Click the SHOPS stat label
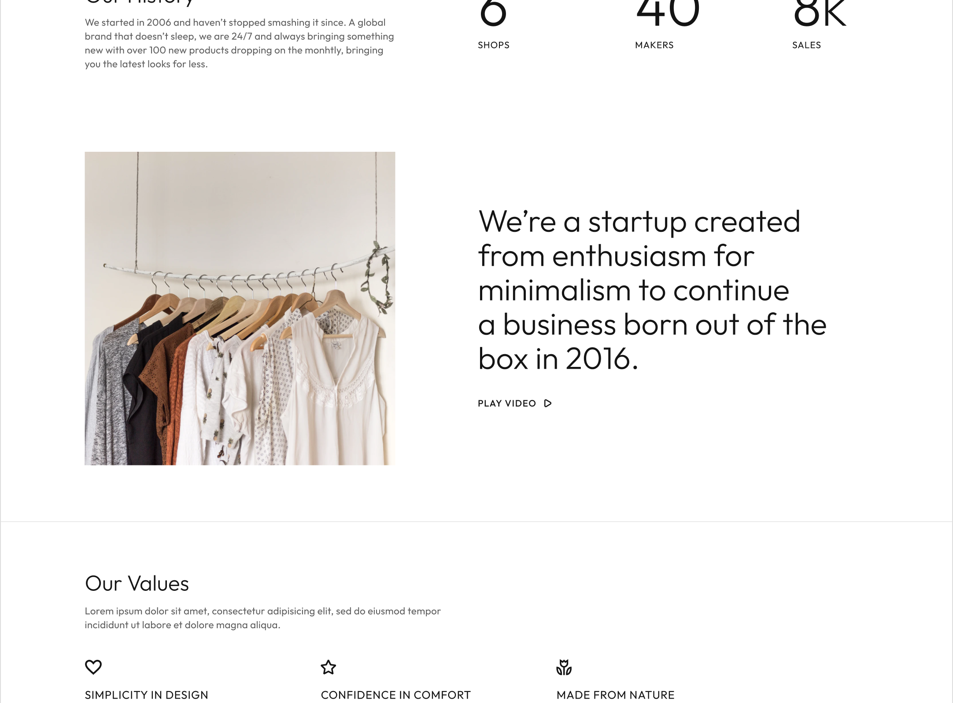This screenshot has width=953, height=703. (494, 45)
